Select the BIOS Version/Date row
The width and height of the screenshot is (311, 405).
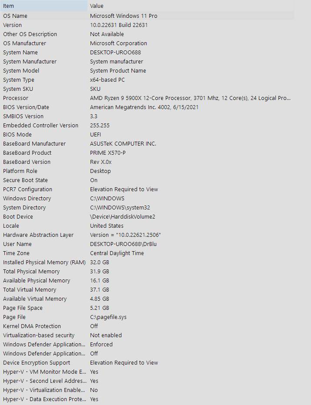click(x=147, y=107)
